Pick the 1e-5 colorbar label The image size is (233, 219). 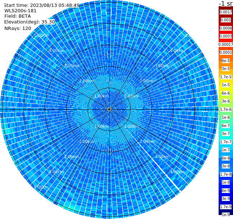(226, 85)
